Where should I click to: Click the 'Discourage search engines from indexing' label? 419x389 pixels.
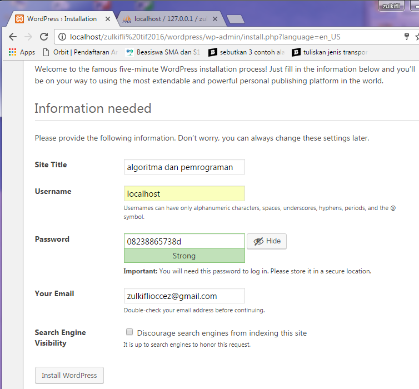point(222,333)
